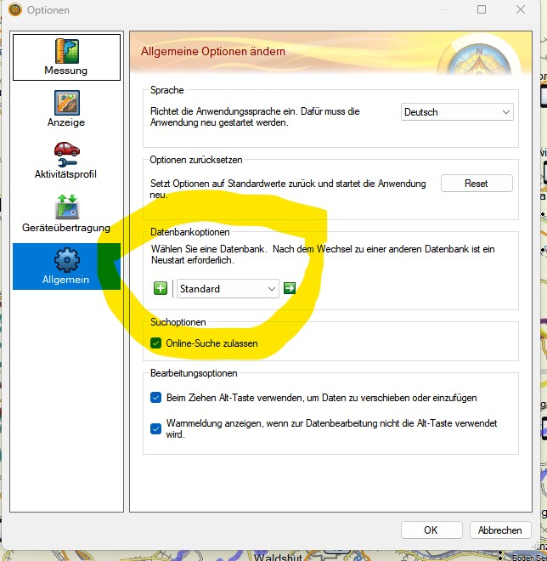Screen dimensions: 547x561
Task: Click the Suchoptionen group label
Action: 178,322
